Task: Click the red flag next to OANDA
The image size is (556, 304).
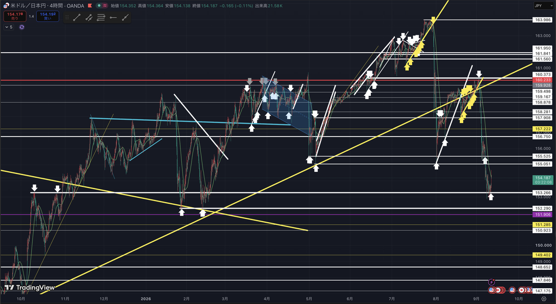Action: pyautogui.click(x=90, y=5)
